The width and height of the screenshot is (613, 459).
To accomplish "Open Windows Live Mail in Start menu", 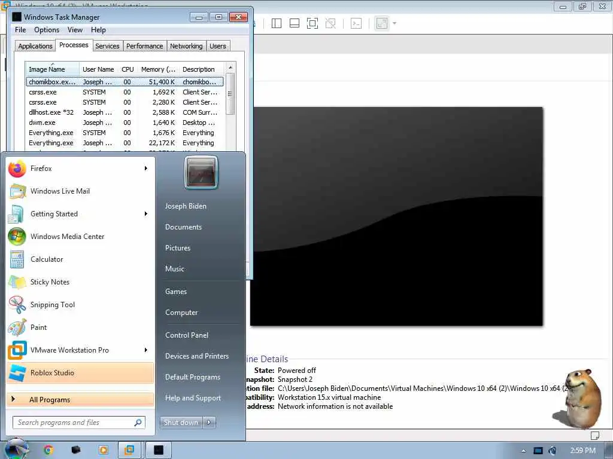I will [80, 191].
